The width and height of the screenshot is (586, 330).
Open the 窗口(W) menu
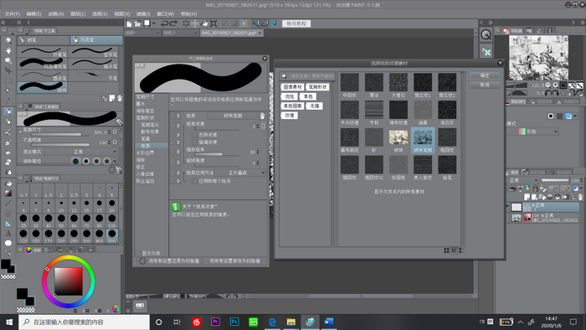(165, 14)
